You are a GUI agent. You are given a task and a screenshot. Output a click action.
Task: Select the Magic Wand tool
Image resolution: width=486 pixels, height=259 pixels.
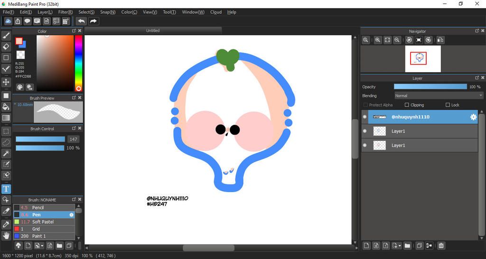6,153
